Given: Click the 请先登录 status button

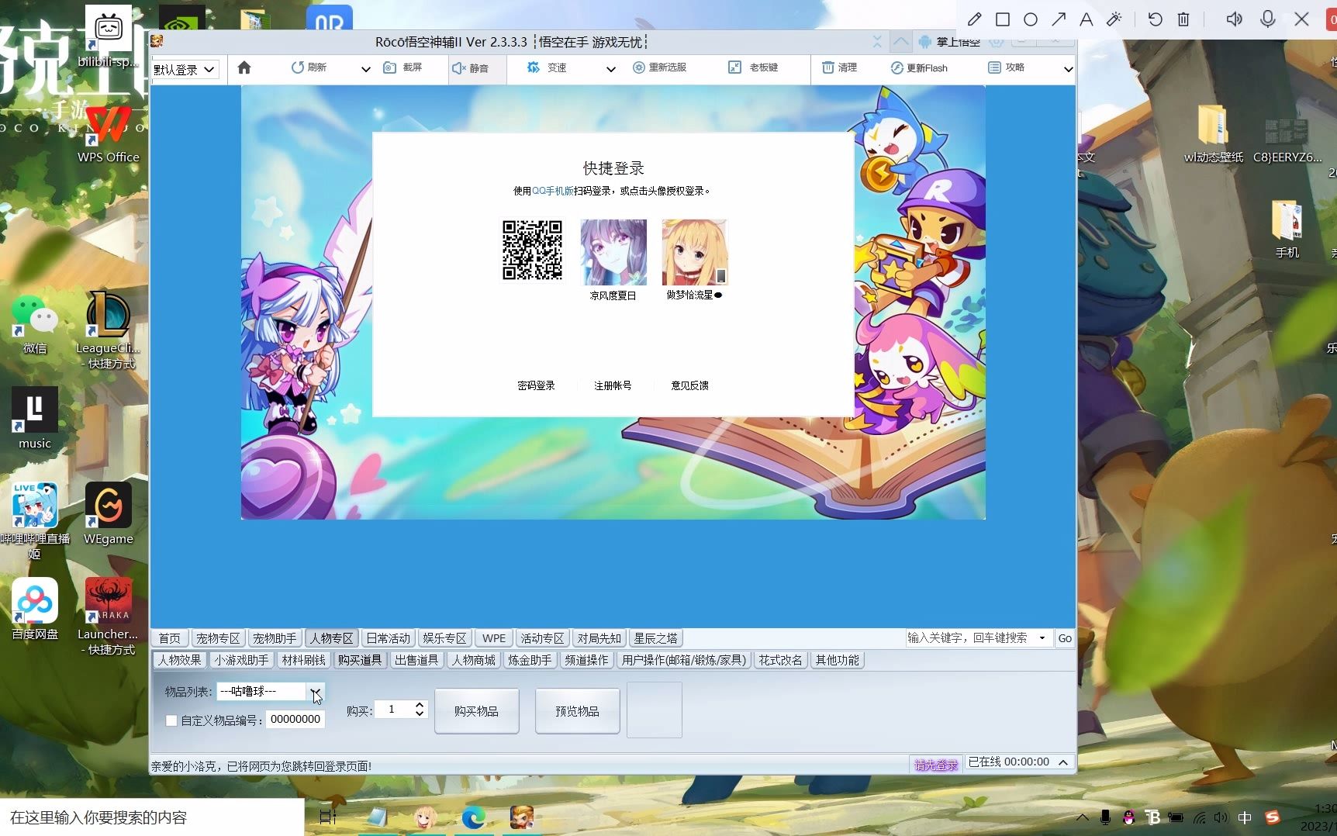Looking at the screenshot, I should coord(936,765).
